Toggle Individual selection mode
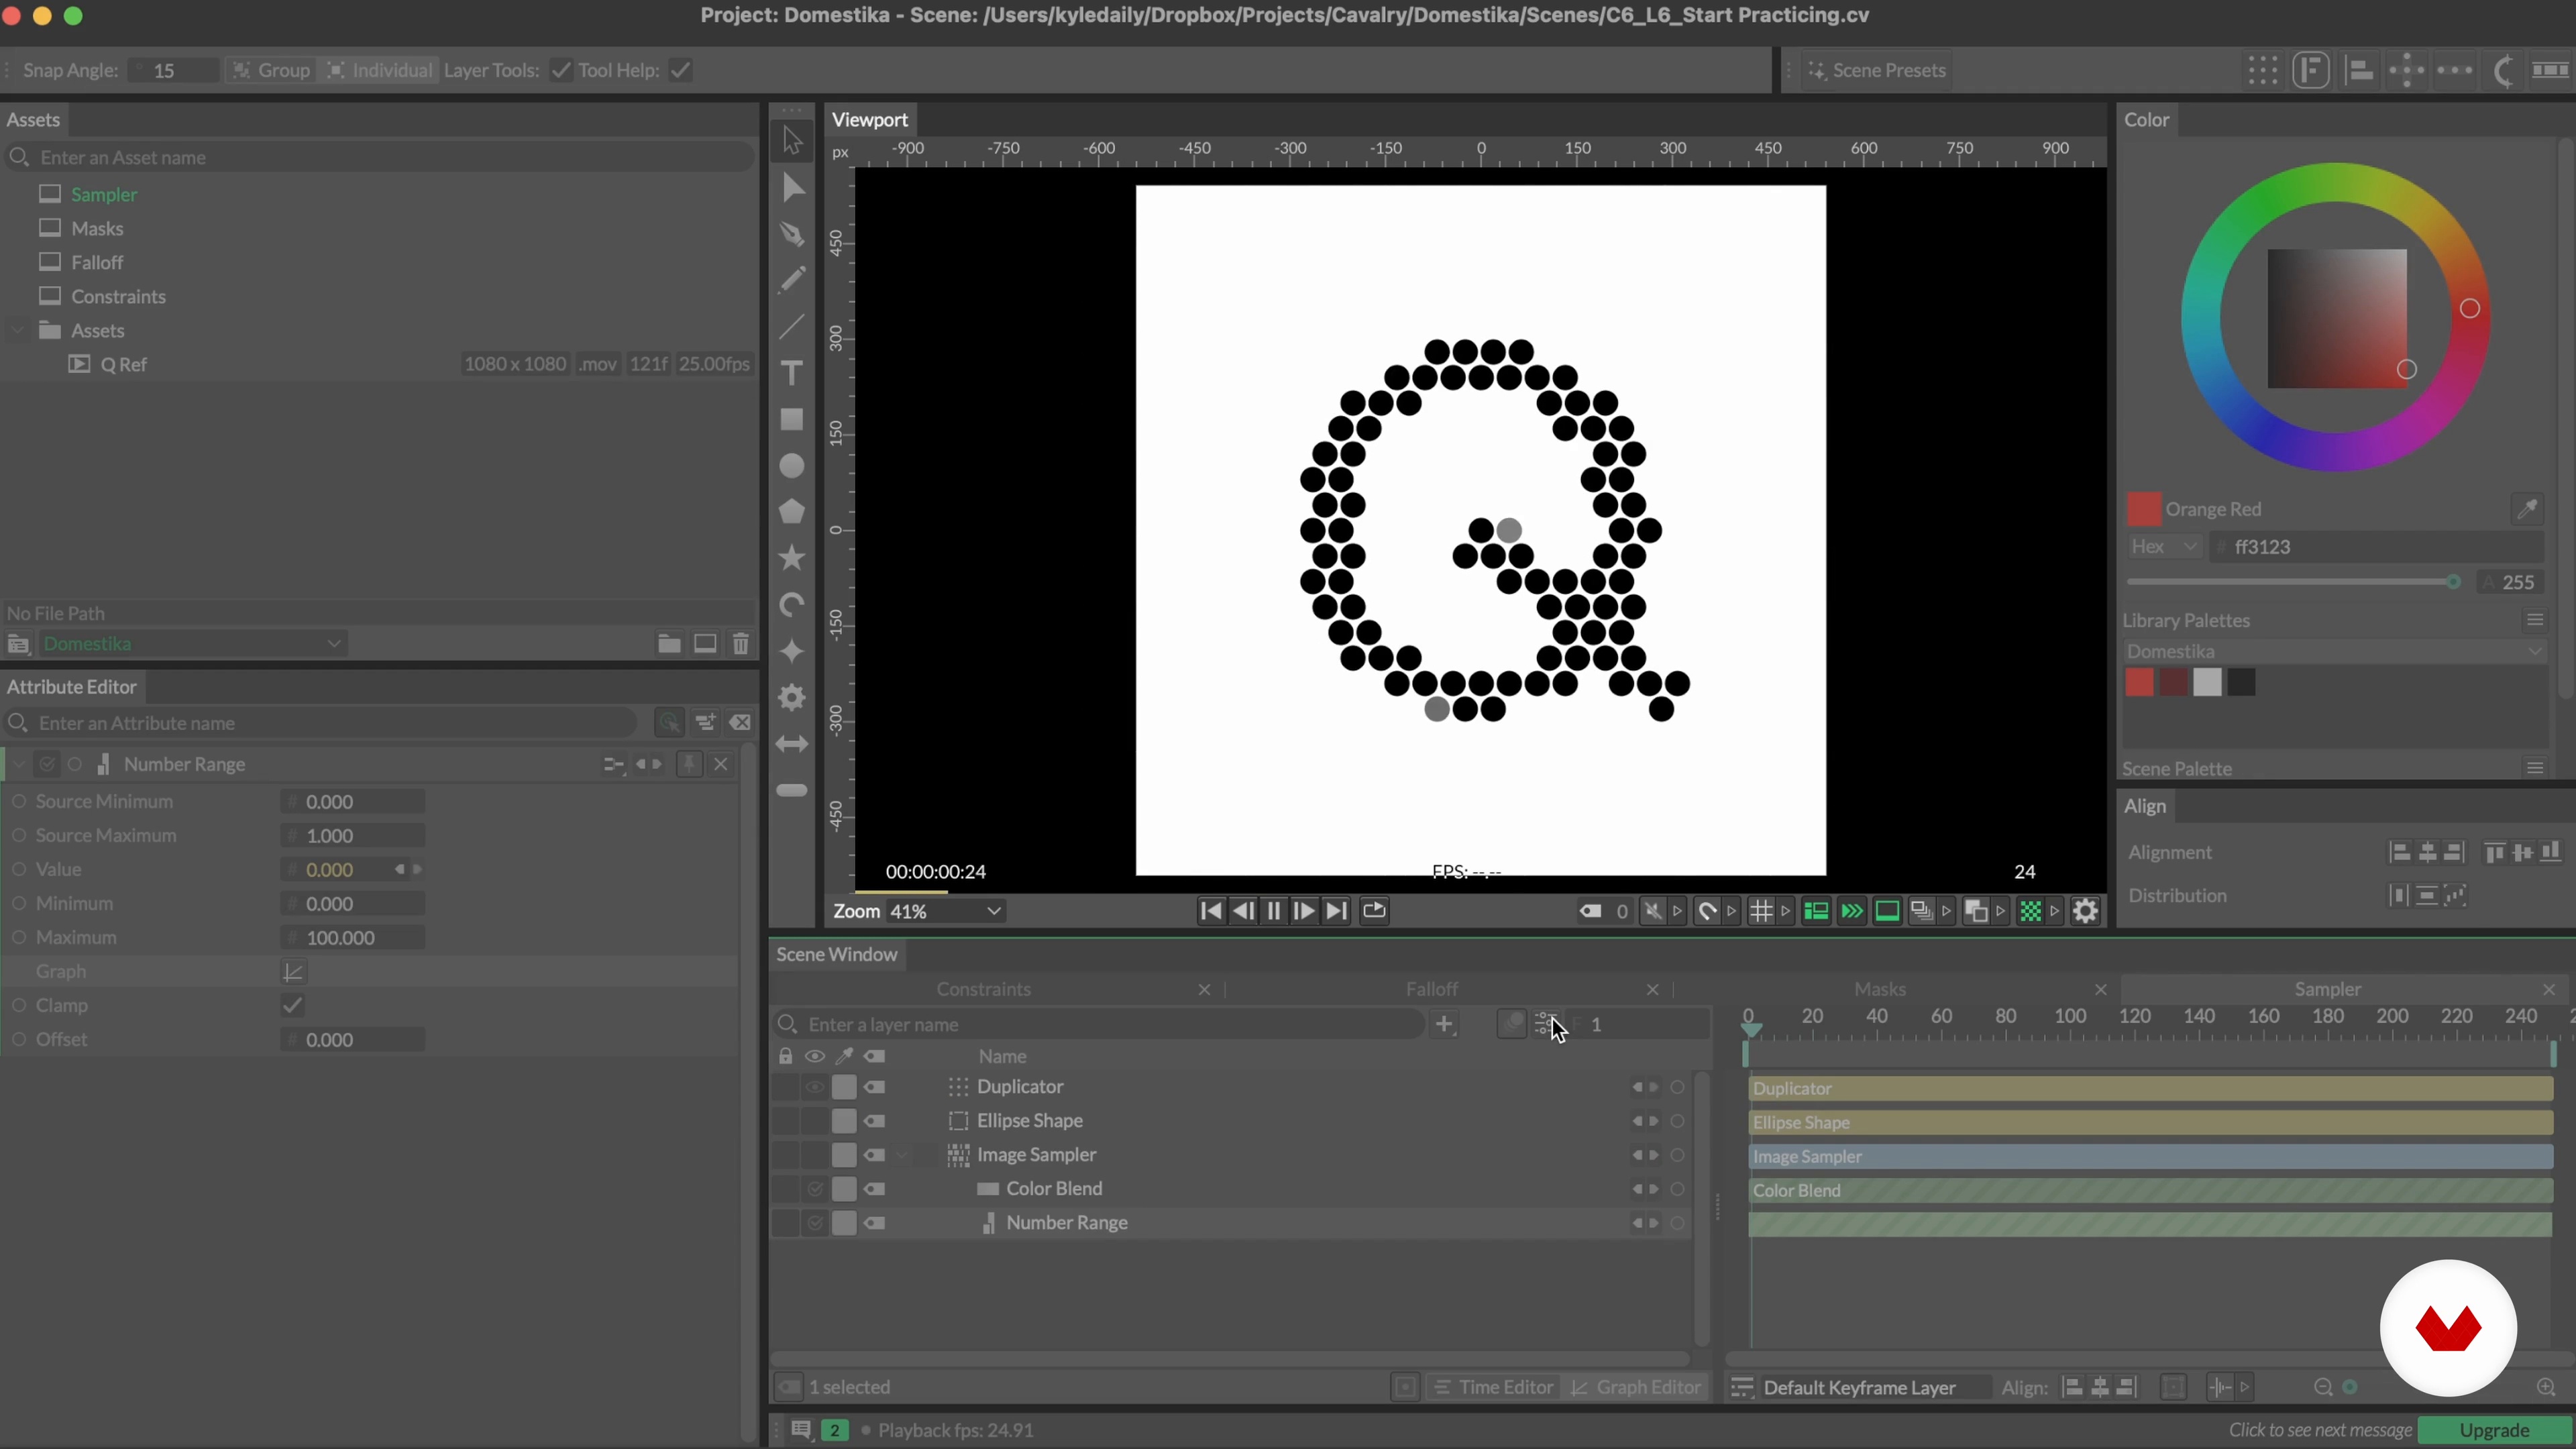2576x1449 pixels. coord(379,70)
